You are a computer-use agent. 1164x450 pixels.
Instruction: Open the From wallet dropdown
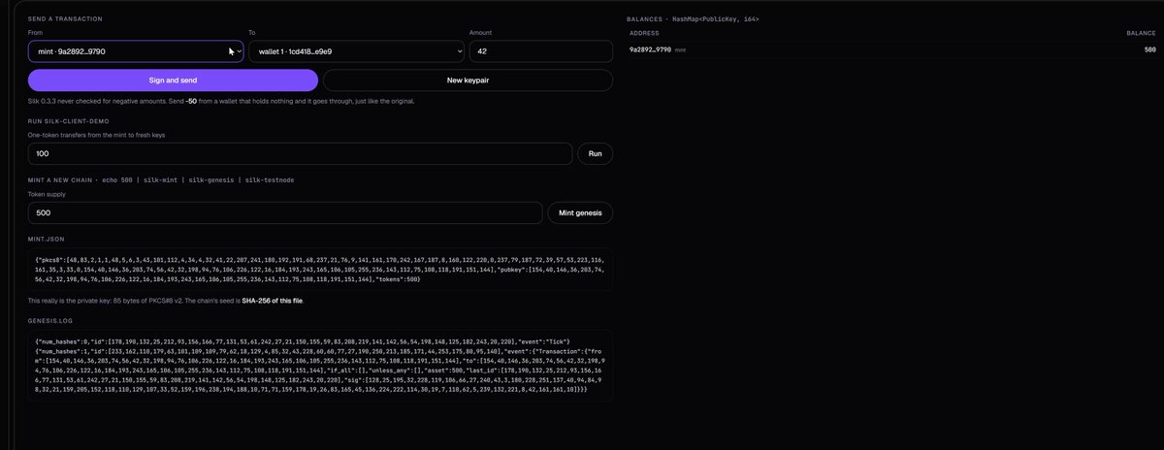click(x=136, y=51)
